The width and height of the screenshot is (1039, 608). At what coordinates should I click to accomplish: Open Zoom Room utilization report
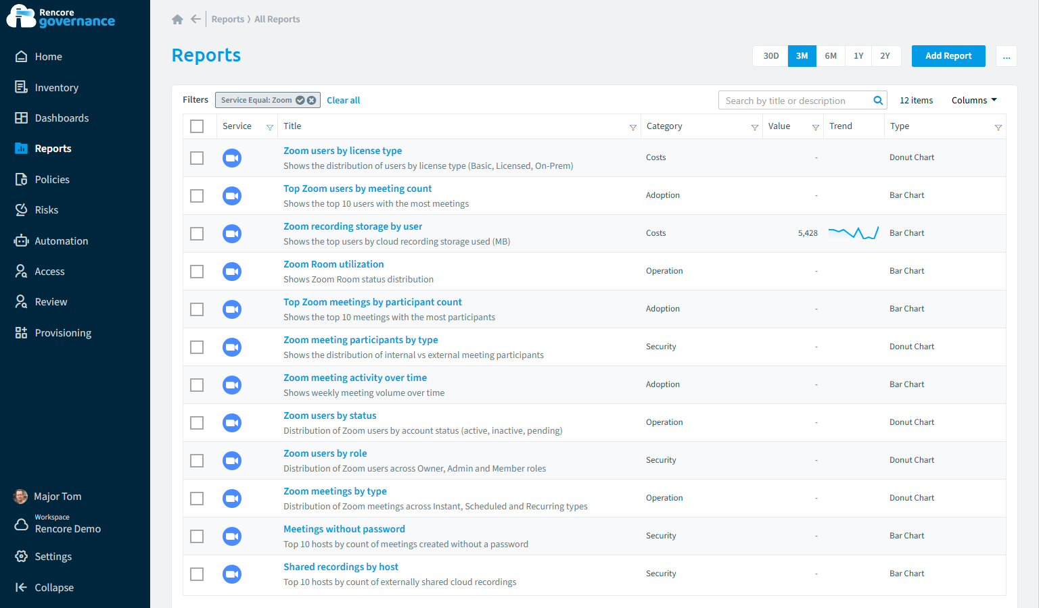tap(333, 264)
